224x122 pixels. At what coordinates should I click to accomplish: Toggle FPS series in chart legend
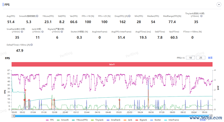click(x=50, y=120)
